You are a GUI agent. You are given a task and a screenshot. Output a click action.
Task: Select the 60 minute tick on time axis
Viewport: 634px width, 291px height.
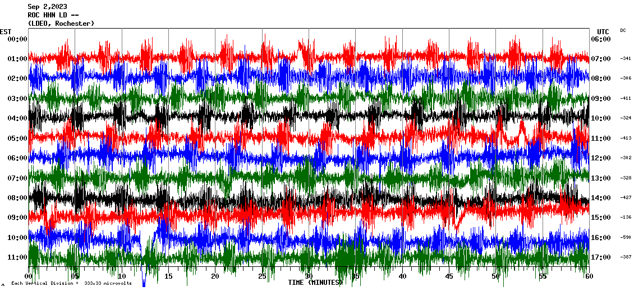click(588, 276)
